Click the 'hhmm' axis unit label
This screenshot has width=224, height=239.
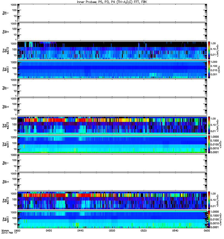click(5, 231)
